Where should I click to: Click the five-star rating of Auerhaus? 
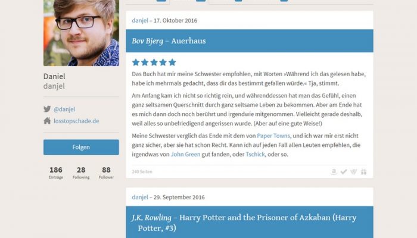154,62
